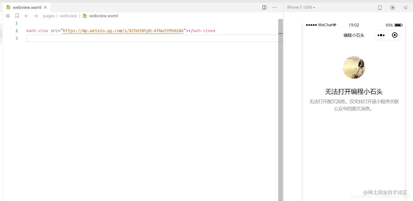This screenshot has width=413, height=201.
Task: Close the mini program via circle button
Action: tap(394, 35)
